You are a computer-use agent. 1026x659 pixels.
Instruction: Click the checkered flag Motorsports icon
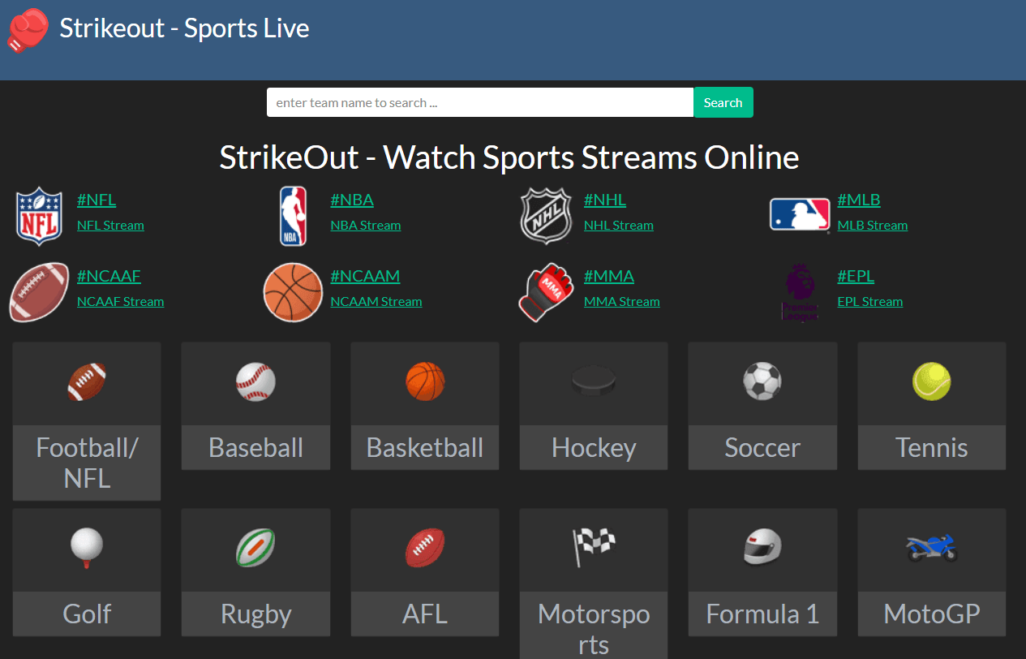click(594, 547)
